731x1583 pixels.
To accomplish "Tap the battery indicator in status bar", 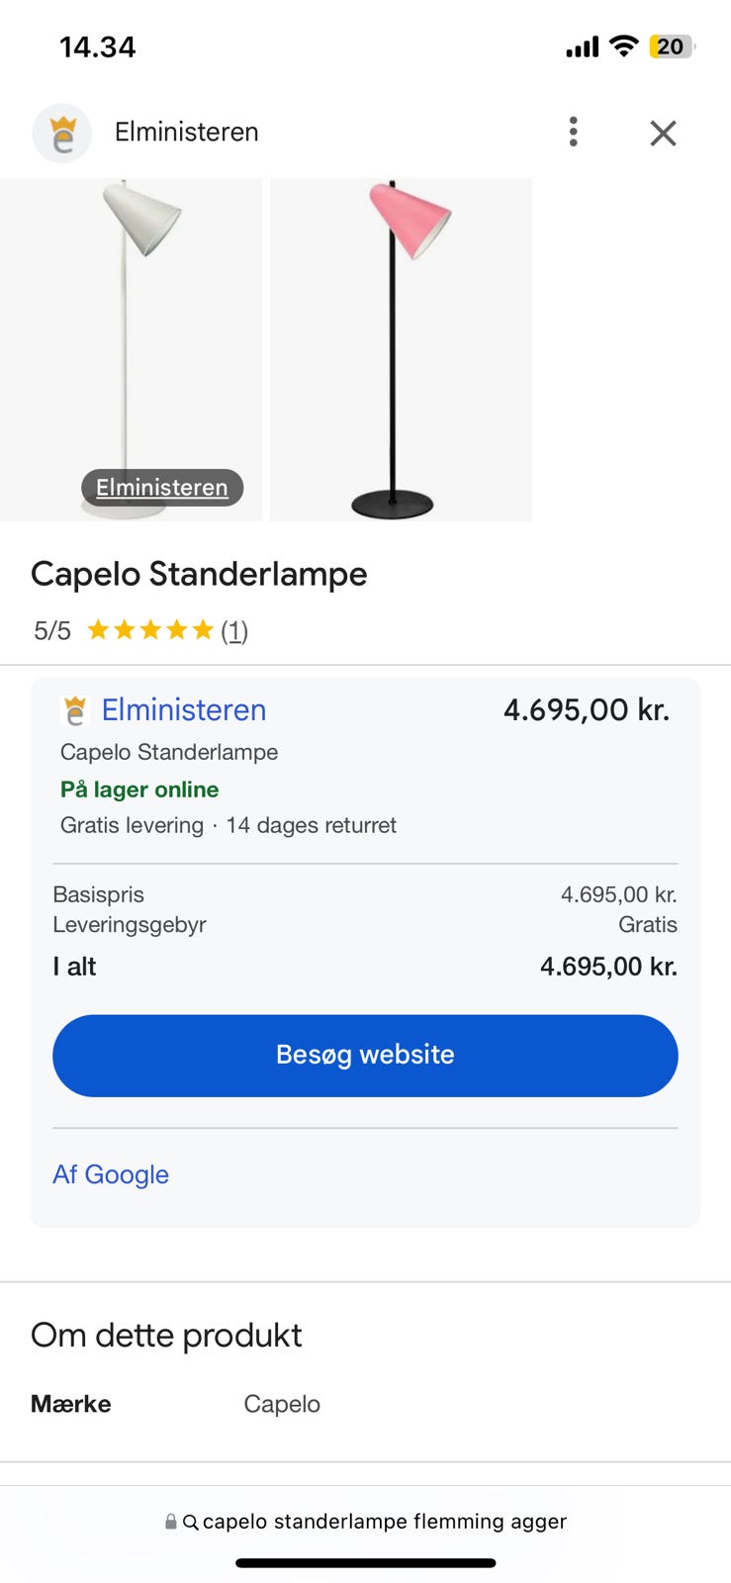I will (x=671, y=47).
